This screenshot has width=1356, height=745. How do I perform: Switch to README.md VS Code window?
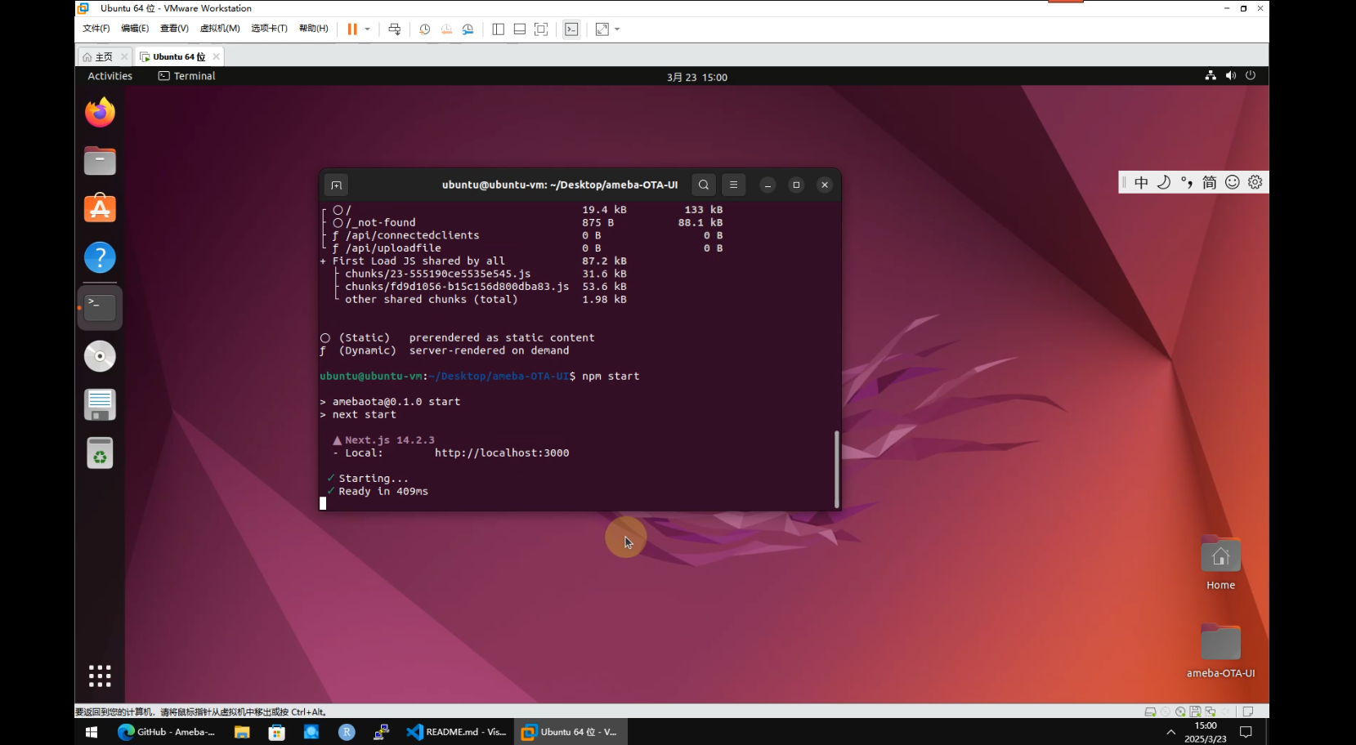point(457,732)
